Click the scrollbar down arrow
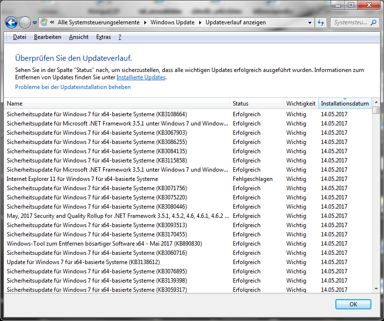Screen dimensions: 384x321 tap(376, 289)
